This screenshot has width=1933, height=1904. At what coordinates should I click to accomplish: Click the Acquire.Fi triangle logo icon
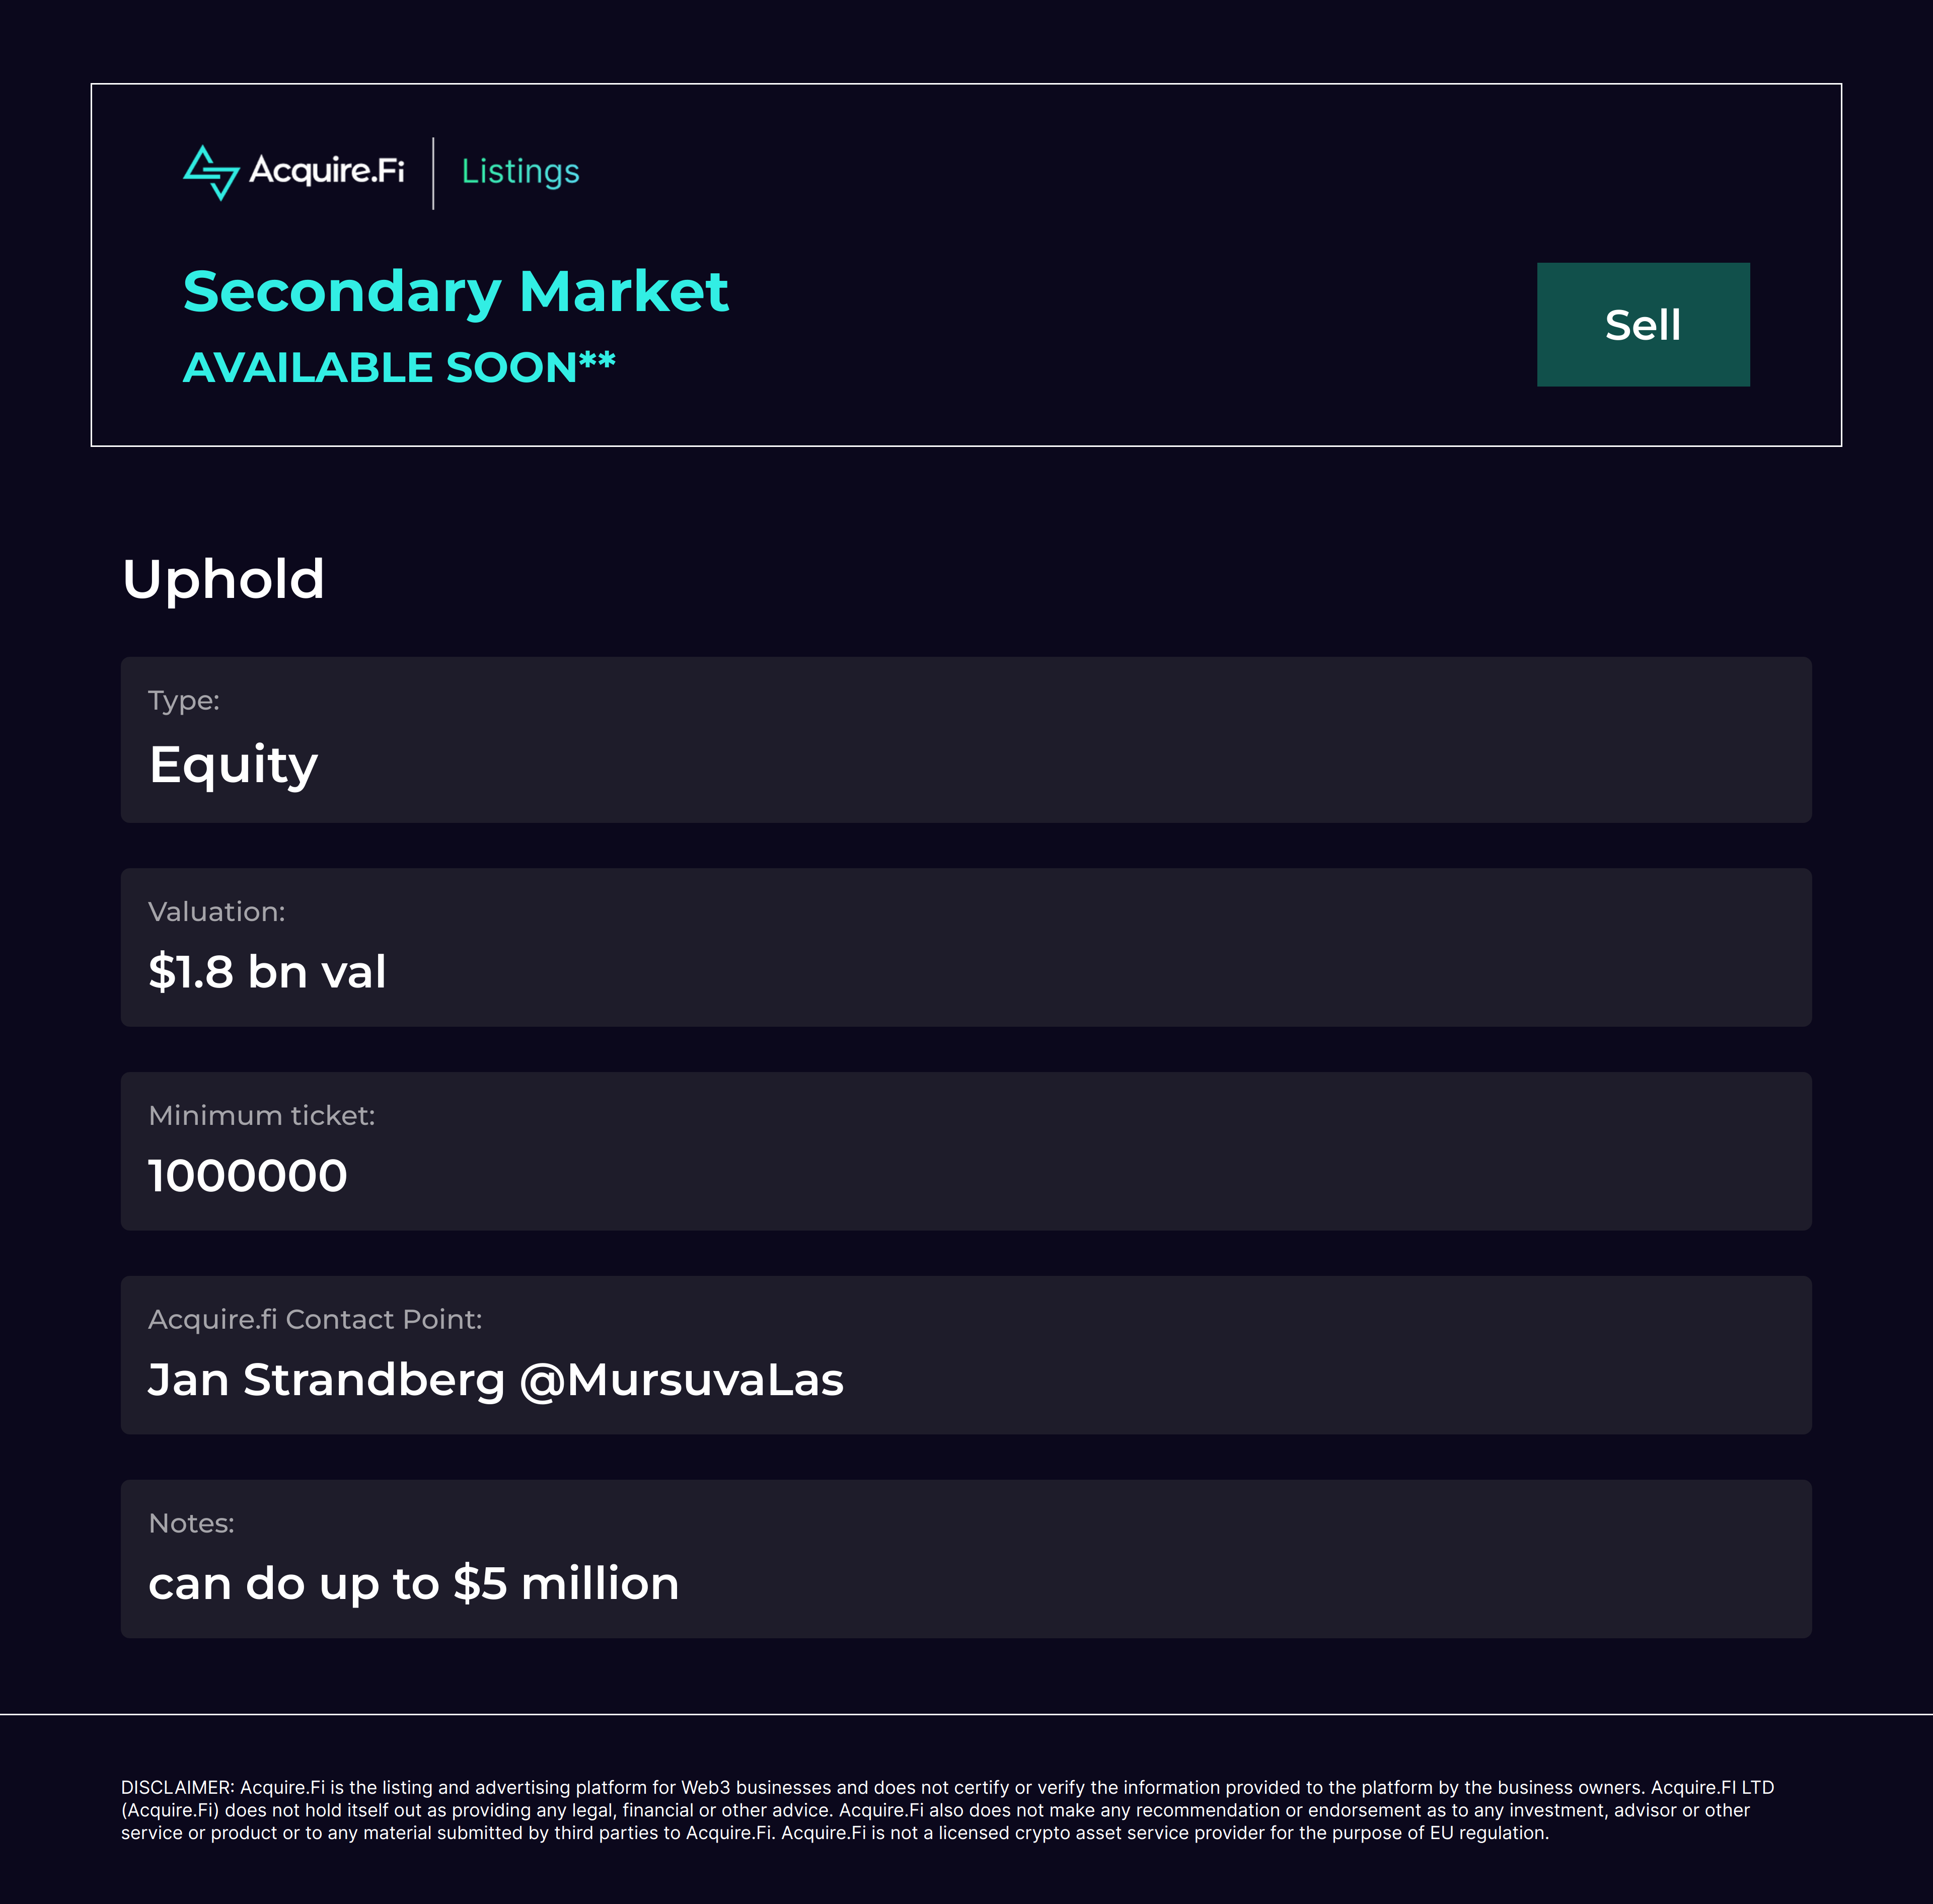click(211, 172)
